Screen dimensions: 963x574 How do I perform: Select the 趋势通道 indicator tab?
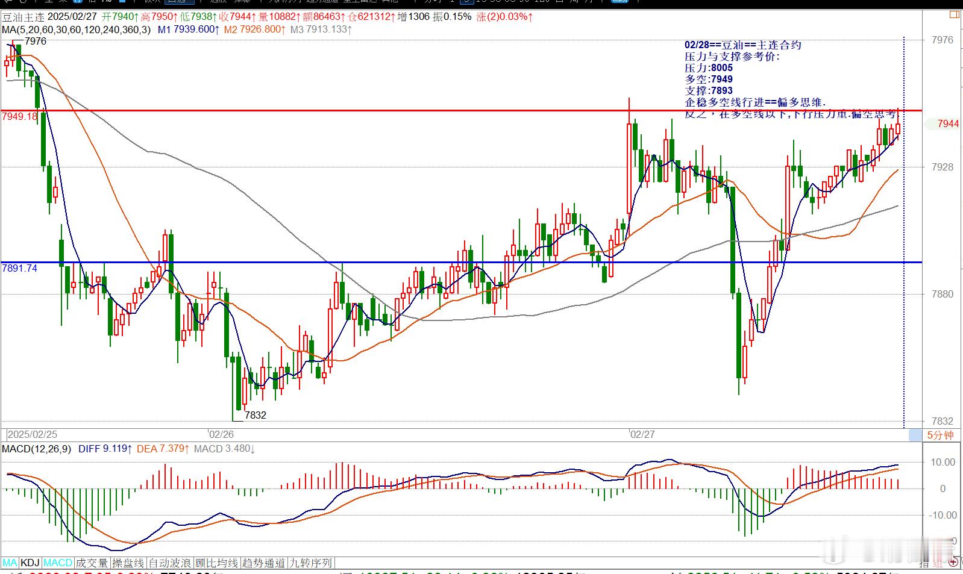[263, 563]
